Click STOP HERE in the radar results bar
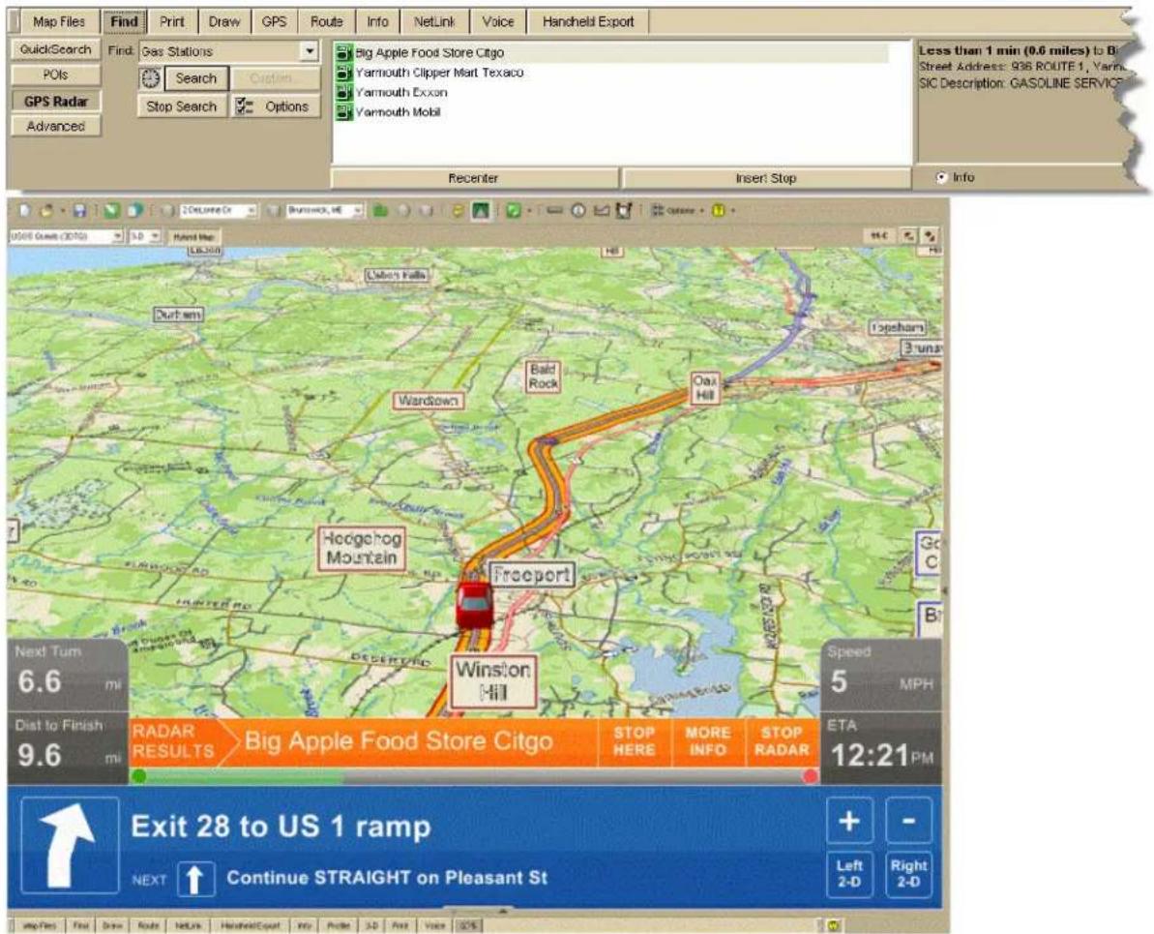 point(635,741)
